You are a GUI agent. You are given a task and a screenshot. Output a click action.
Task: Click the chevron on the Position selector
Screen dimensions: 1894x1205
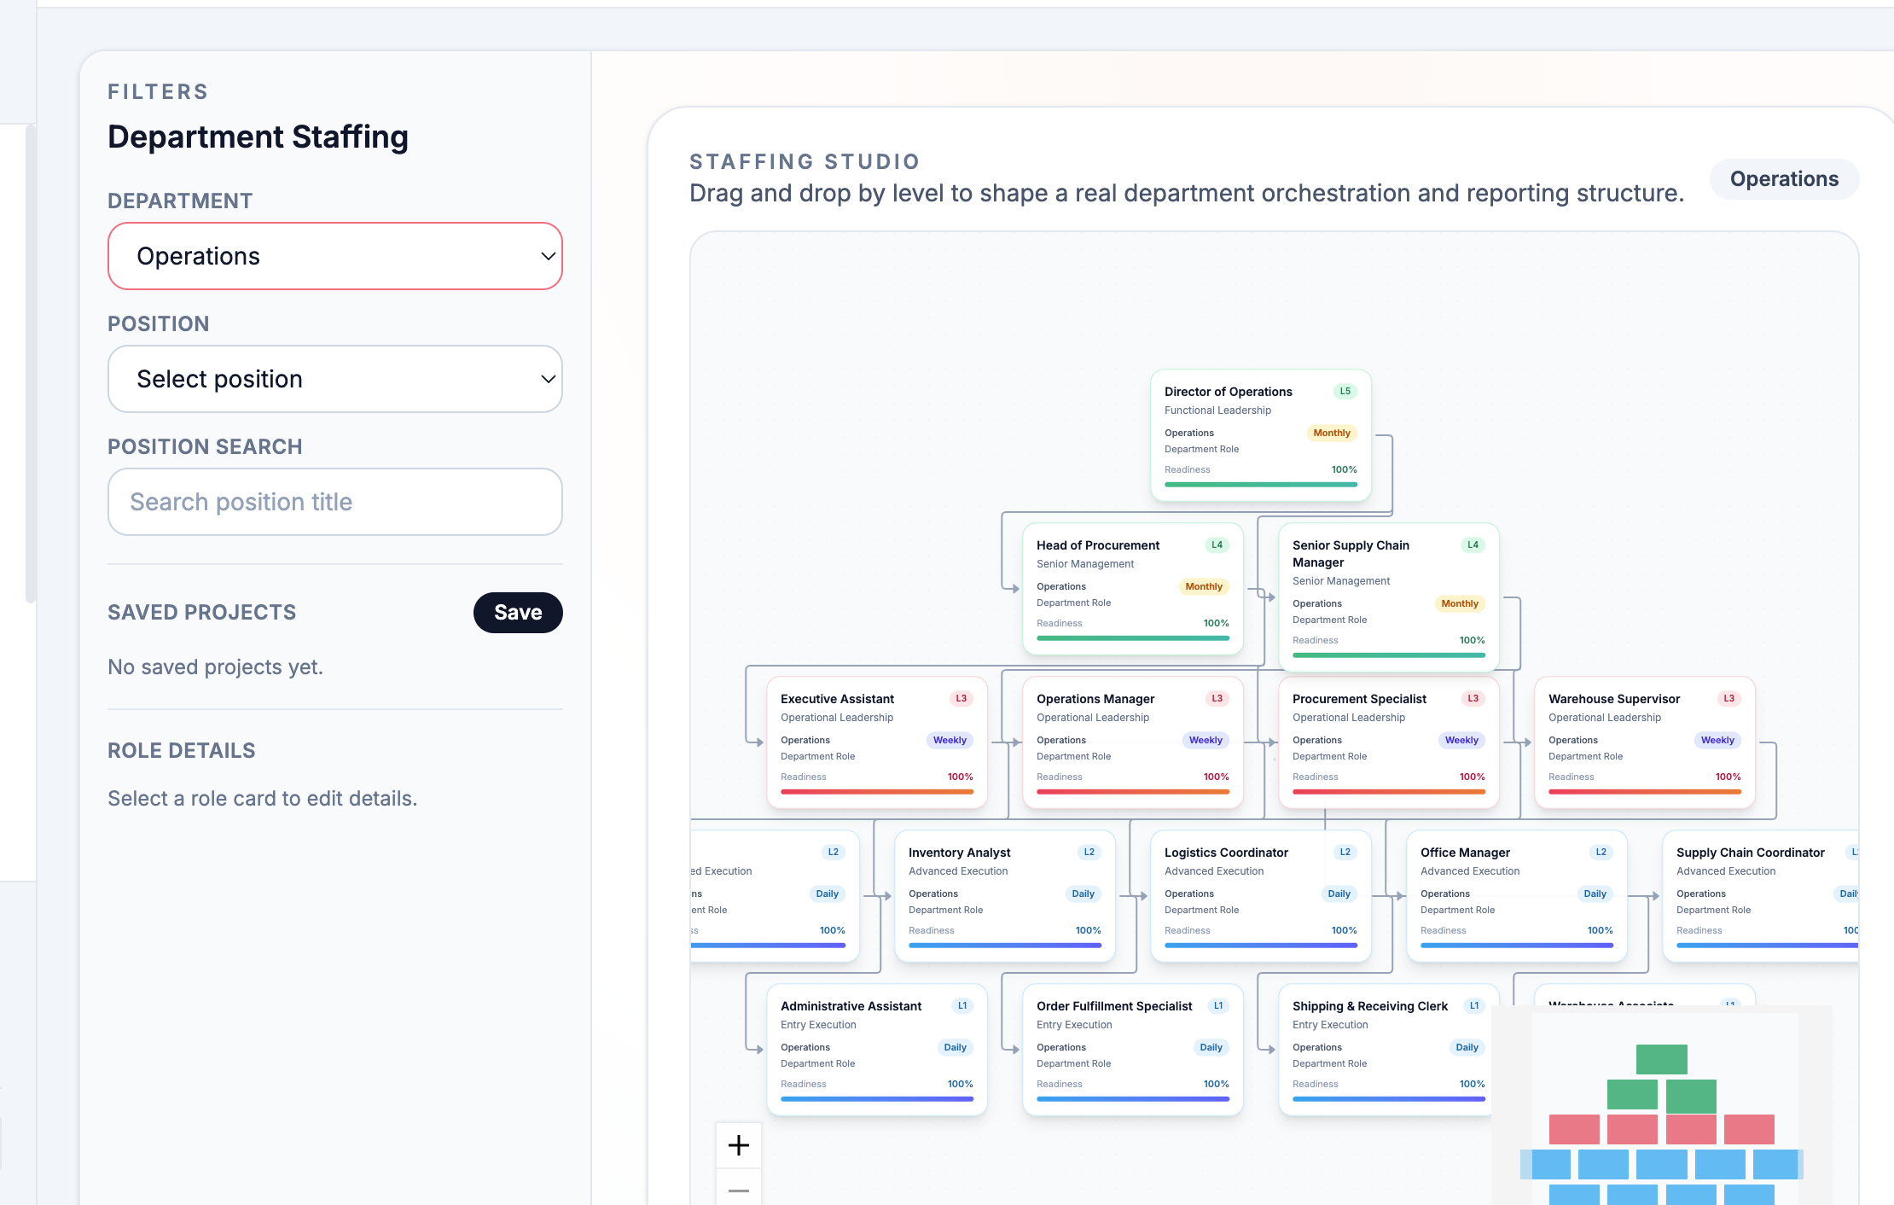tap(549, 379)
